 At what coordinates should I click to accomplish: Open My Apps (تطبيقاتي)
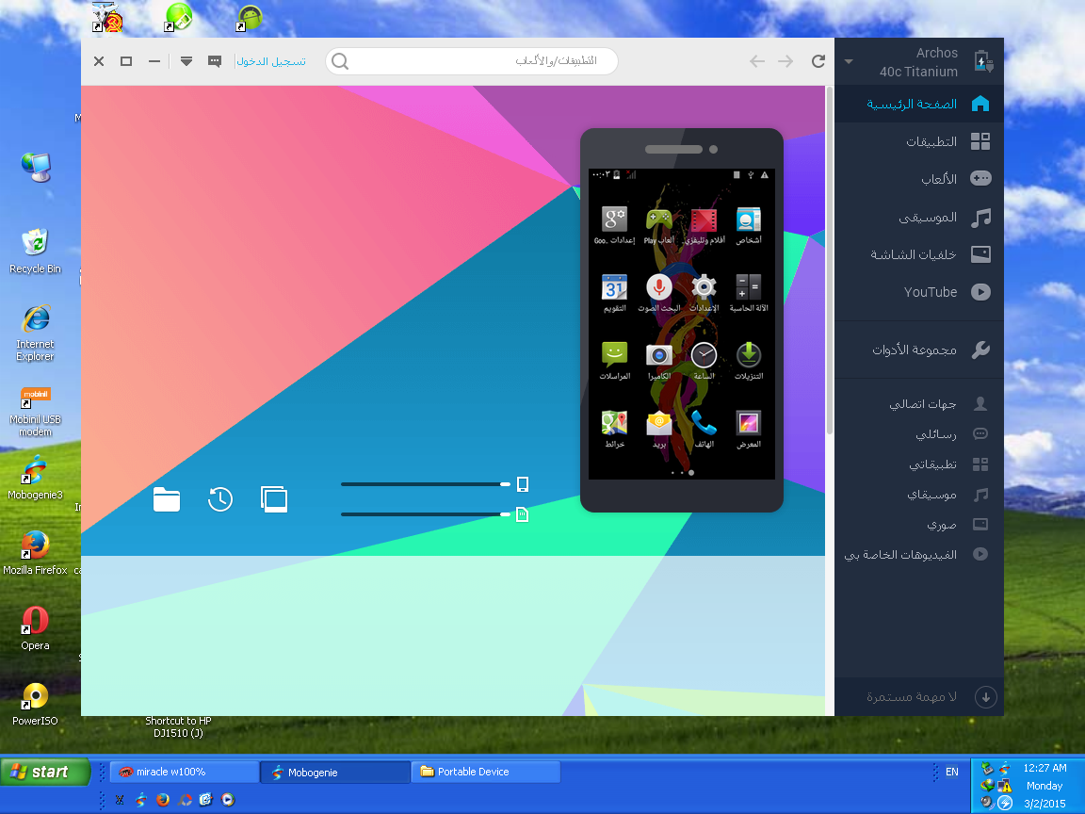(919, 464)
